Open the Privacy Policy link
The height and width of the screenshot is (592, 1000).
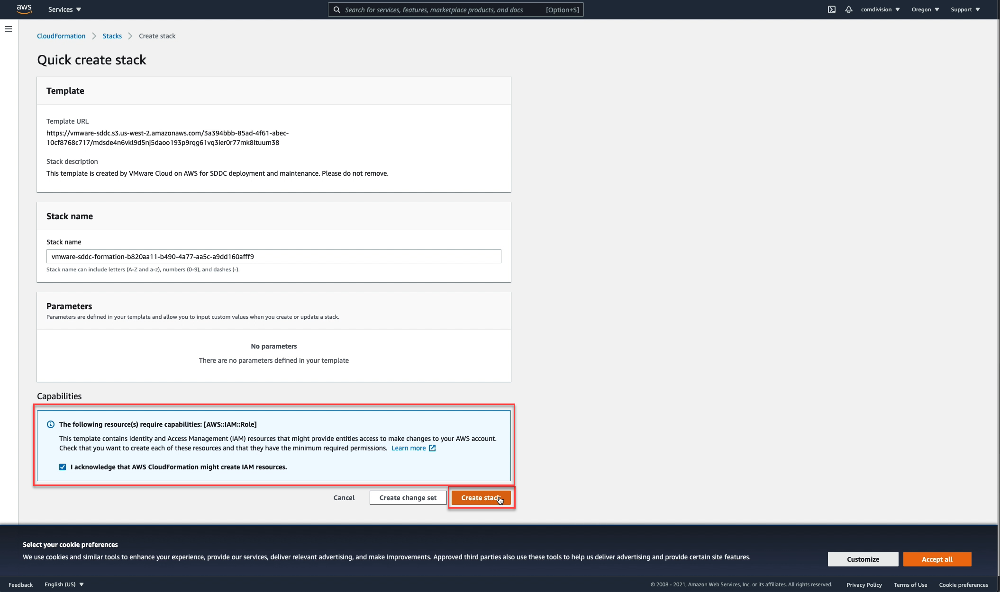pos(864,585)
